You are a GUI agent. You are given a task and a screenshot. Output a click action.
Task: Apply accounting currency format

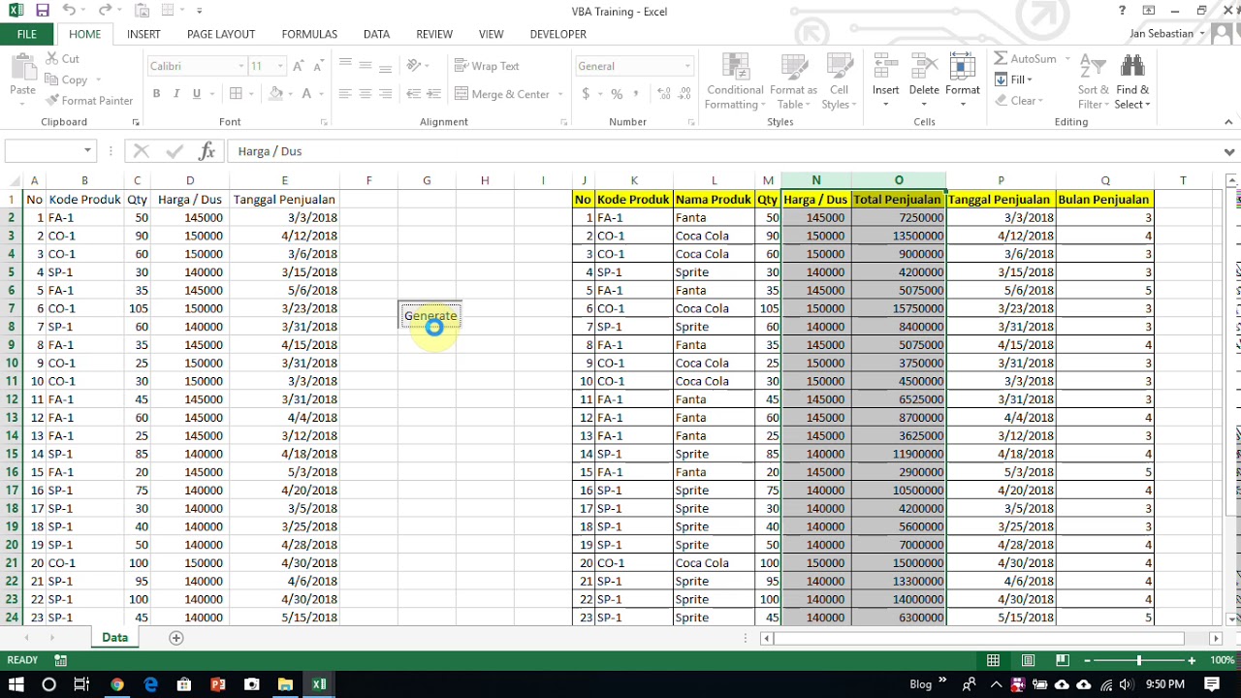click(x=586, y=94)
